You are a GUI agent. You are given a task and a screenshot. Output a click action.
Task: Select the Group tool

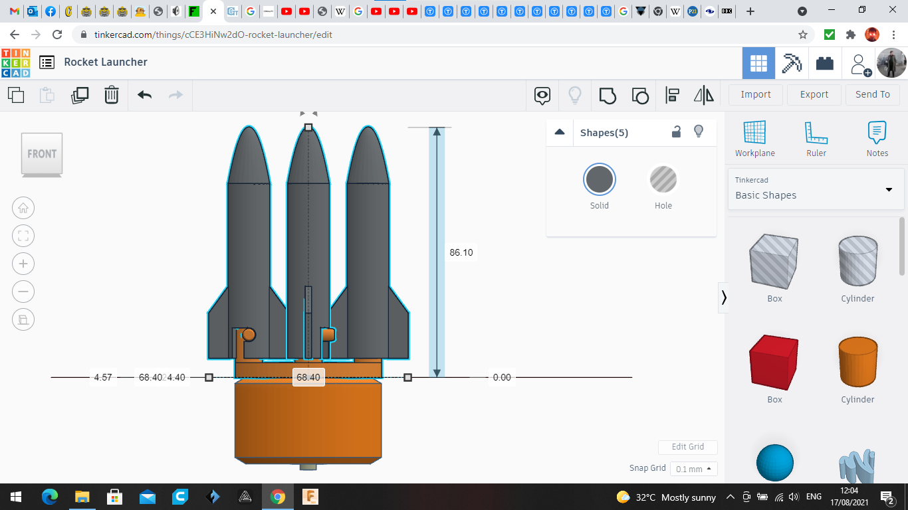607,95
